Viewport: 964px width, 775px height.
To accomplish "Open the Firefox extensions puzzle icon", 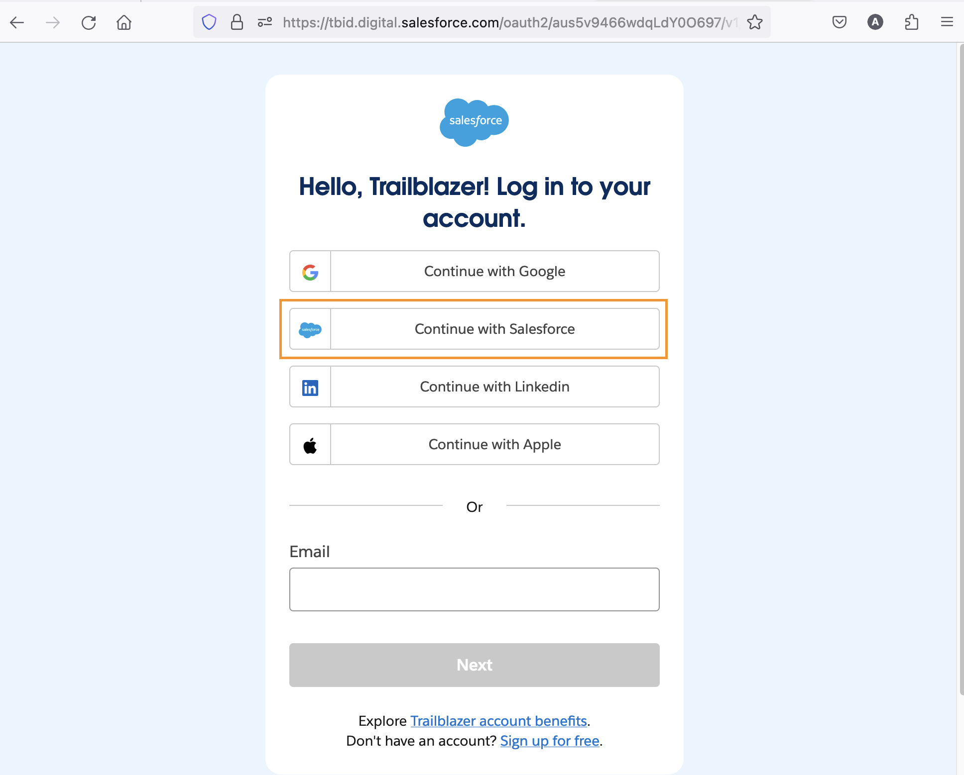I will tap(912, 22).
